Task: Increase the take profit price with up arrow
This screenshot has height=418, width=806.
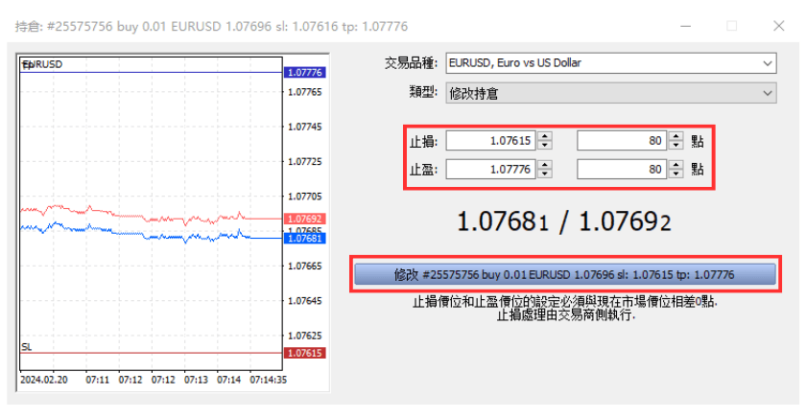Action: coord(545,164)
